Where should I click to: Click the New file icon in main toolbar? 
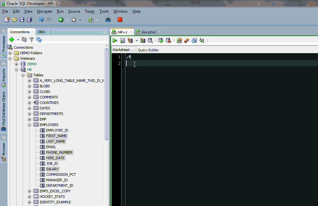pyautogui.click(x=7, y=20)
